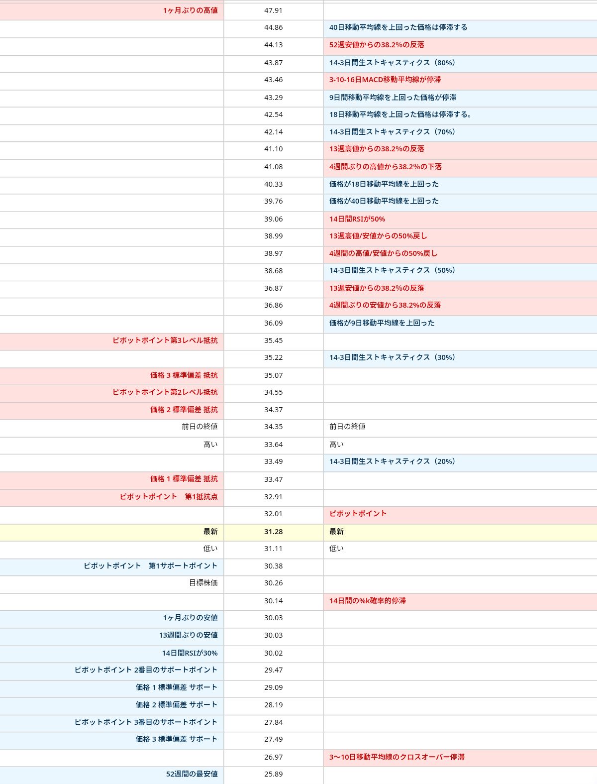Screen dimensions: 597x784
Task: Click ピボットポイント 第1抵抗点 label
Action: click(169, 497)
